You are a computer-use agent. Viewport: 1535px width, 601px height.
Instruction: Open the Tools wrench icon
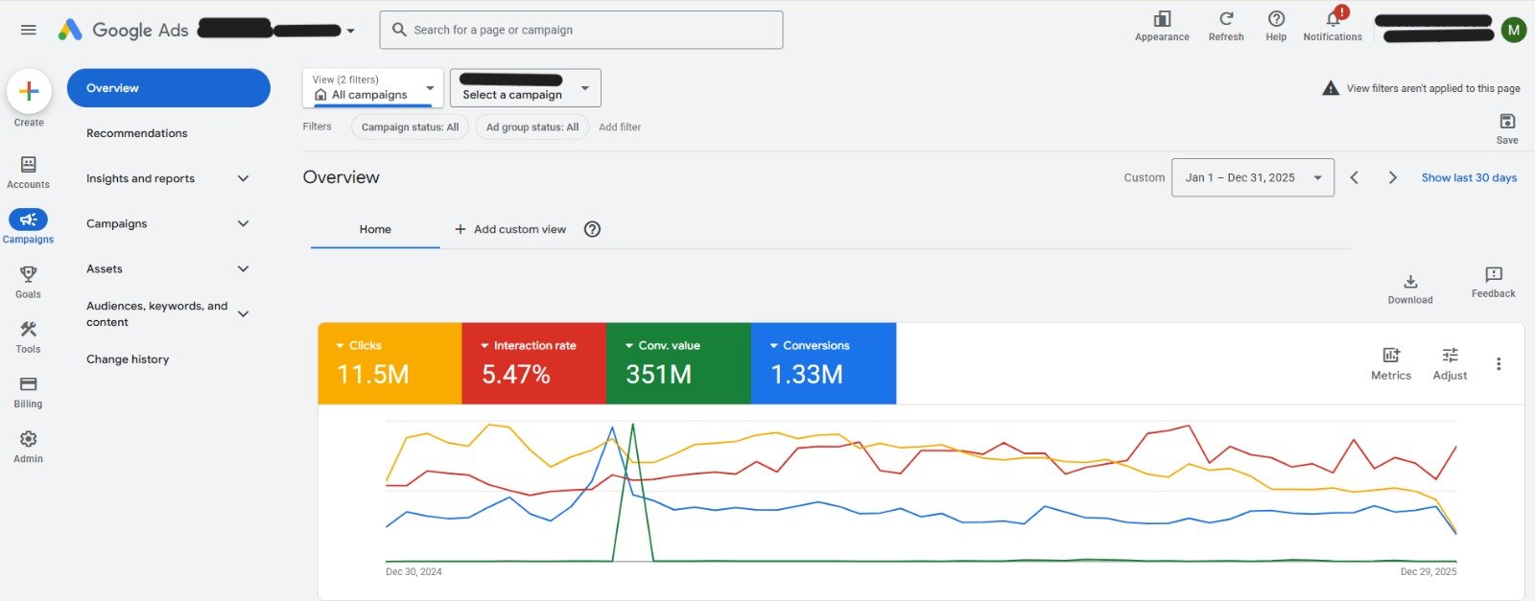28,330
